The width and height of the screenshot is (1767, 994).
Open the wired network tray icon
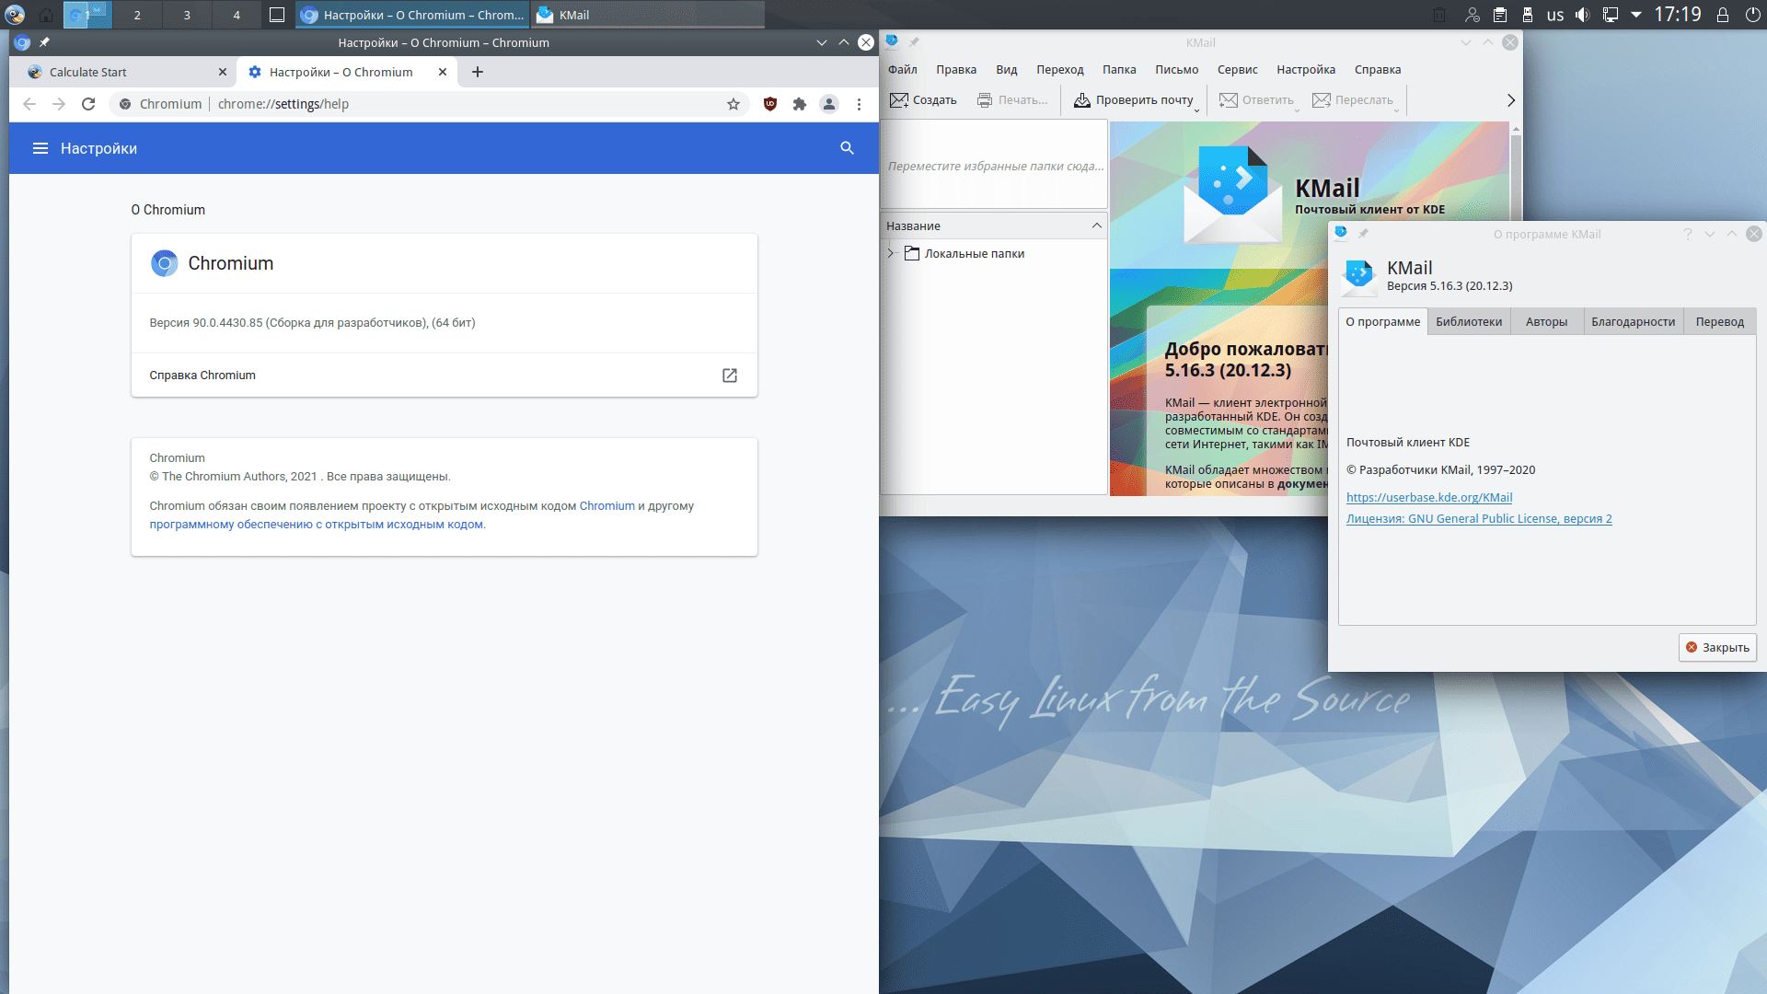1611,15
